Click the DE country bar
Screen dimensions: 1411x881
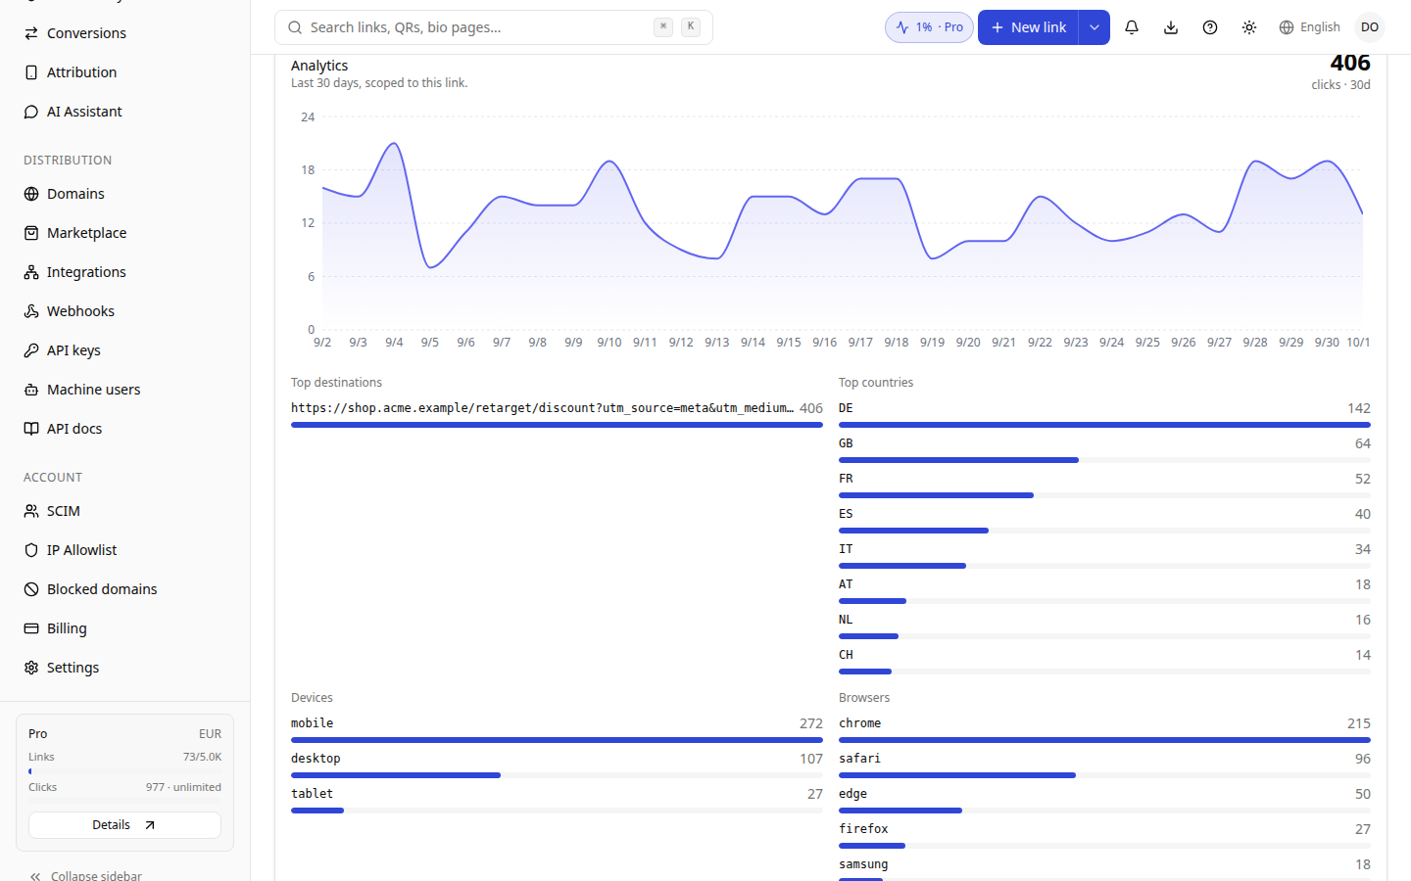(1104, 425)
